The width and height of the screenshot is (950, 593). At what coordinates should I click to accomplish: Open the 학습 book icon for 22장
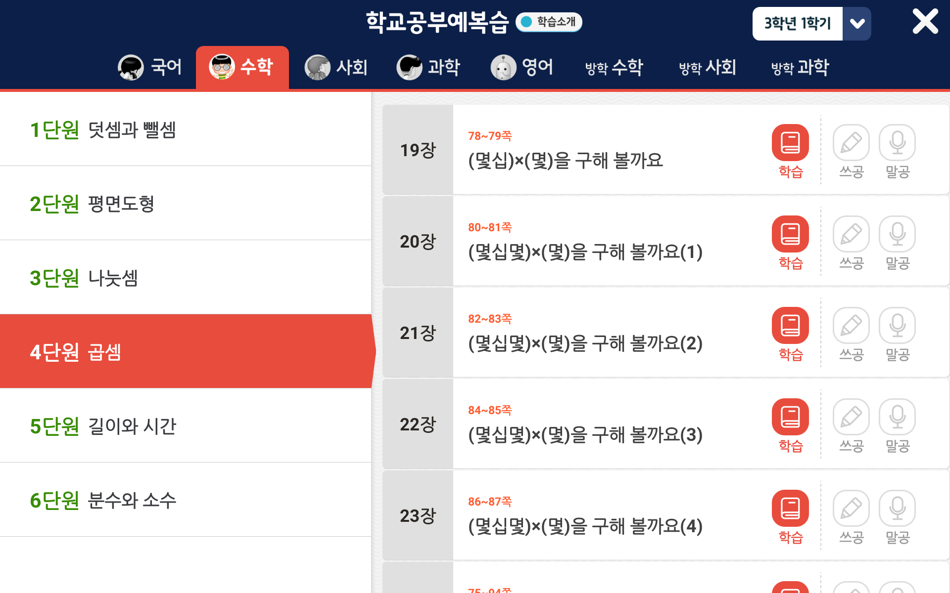tap(790, 417)
